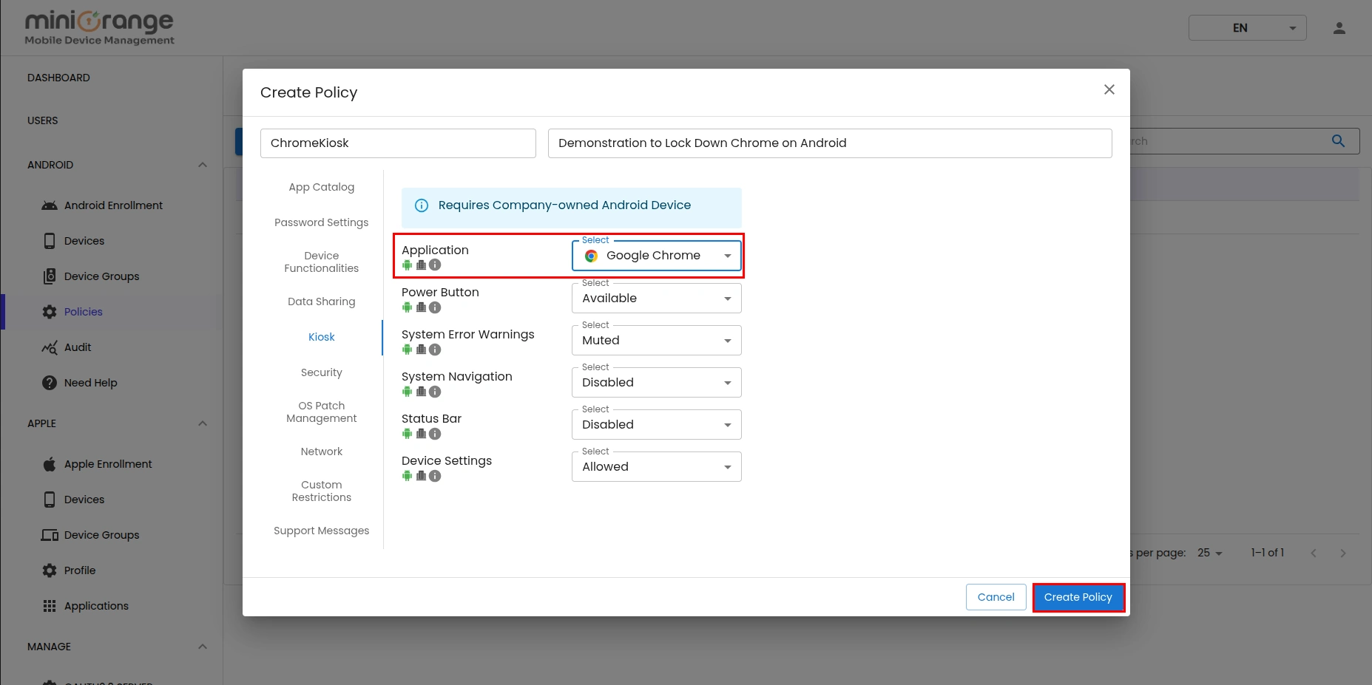Click the ChromeKiosk policy name field
Image resolution: width=1372 pixels, height=685 pixels.
click(x=397, y=143)
